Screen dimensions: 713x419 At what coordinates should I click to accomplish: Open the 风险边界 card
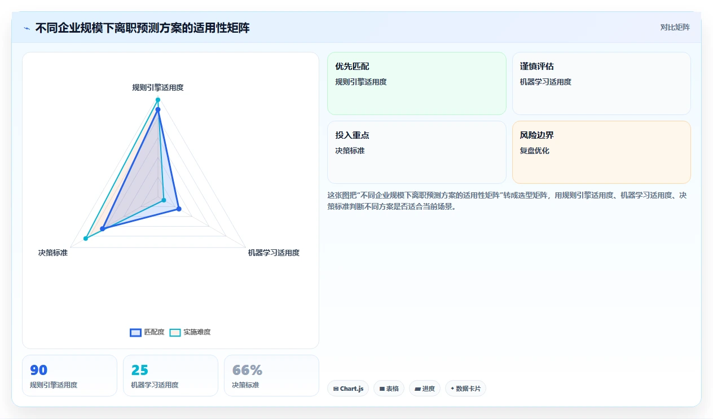601,152
